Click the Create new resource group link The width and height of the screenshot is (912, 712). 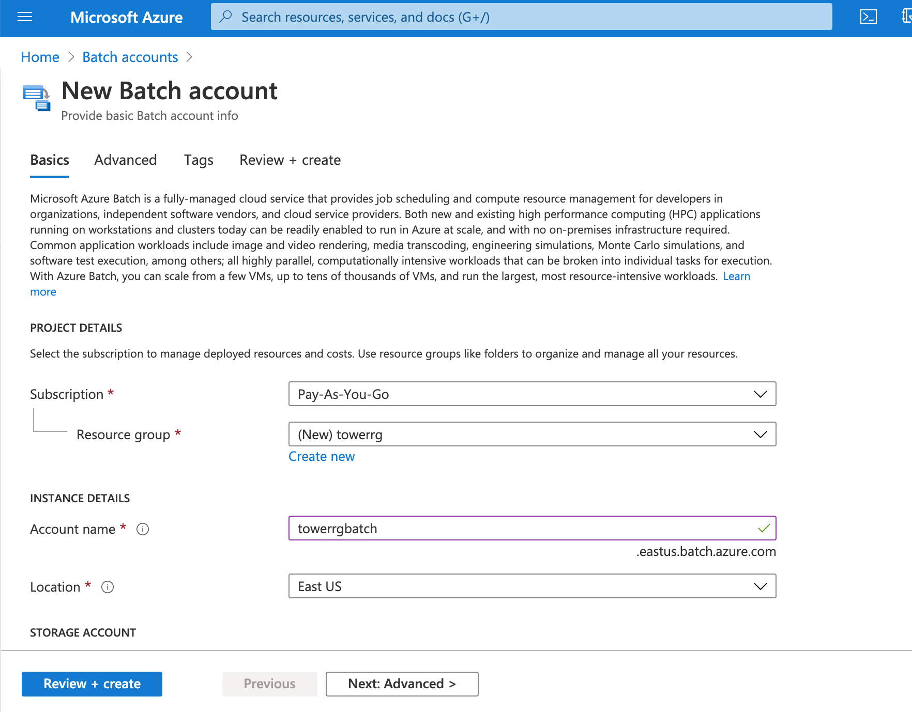click(x=321, y=457)
